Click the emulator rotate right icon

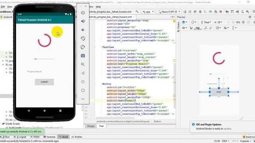point(83,47)
